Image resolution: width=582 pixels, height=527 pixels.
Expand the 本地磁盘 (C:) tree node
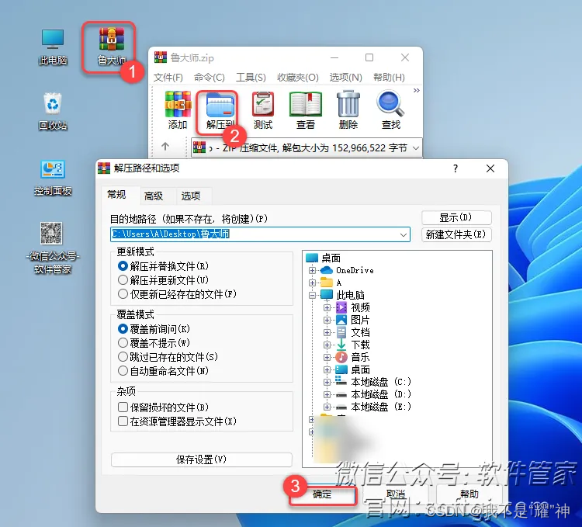point(327,382)
